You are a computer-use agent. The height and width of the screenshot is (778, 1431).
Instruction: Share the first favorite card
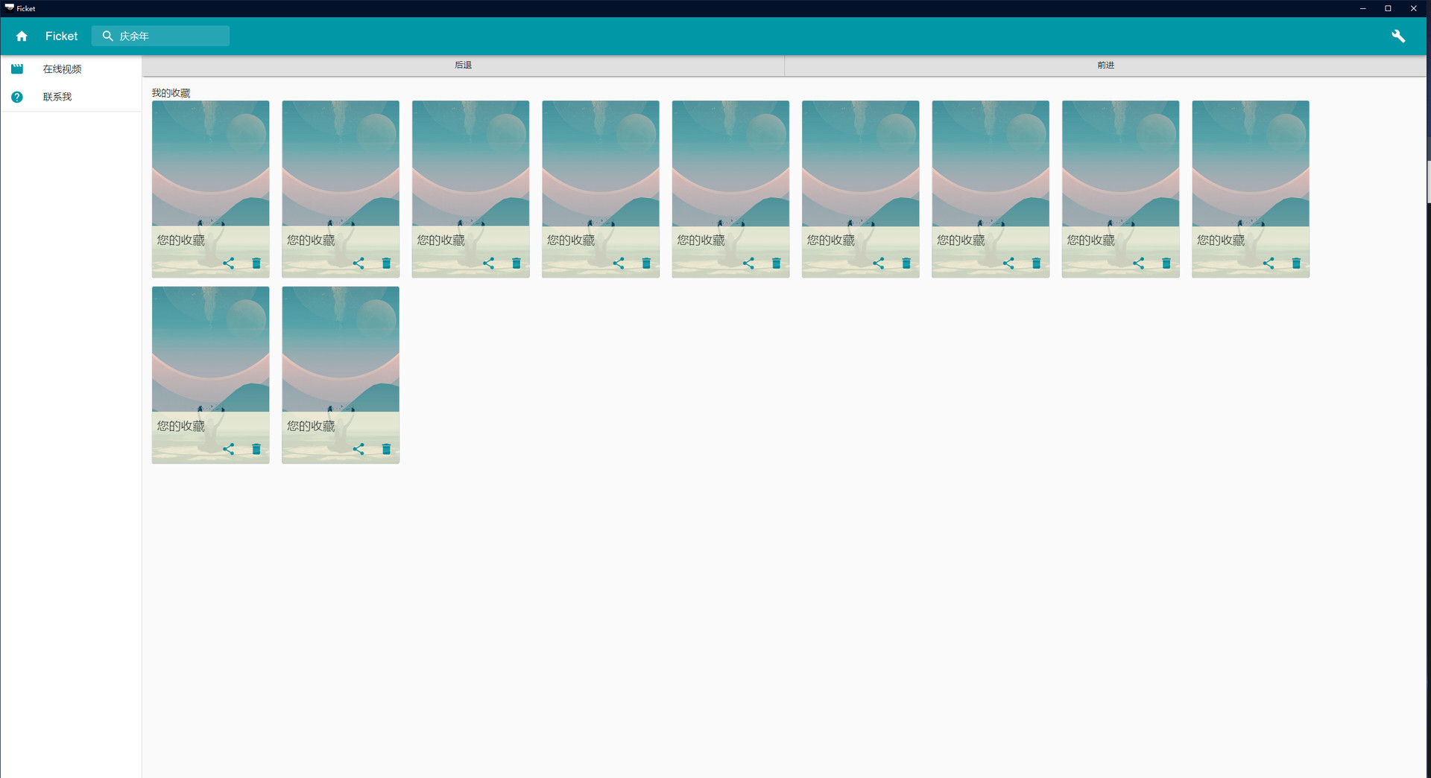[229, 263]
